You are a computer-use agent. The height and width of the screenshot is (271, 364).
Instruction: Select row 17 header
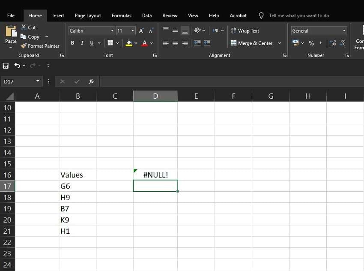7,186
